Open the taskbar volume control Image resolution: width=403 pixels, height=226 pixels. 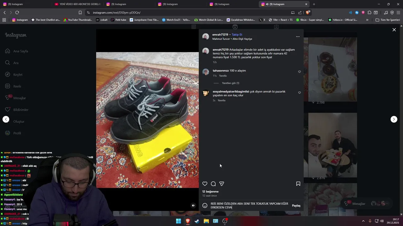pyautogui.click(x=382, y=221)
